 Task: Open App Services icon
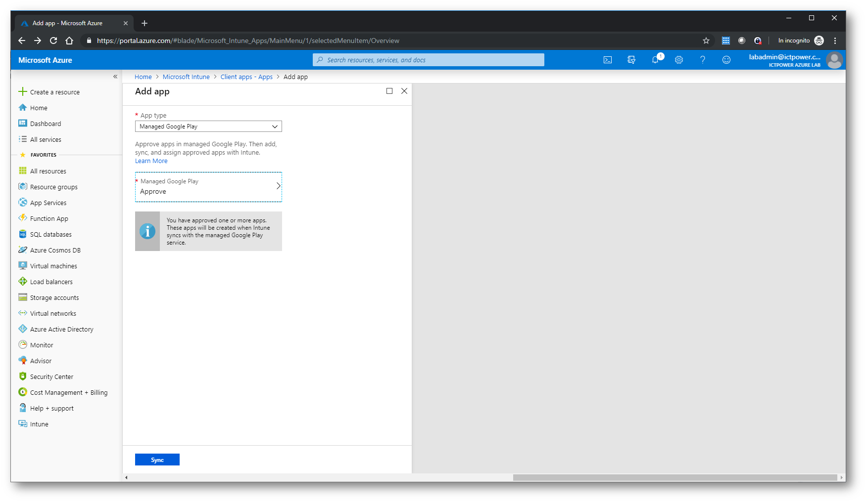coord(23,202)
